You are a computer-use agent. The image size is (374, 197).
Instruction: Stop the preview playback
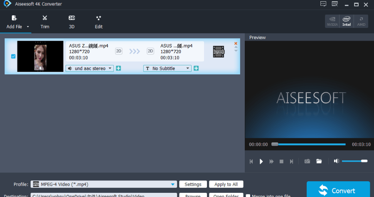(x=281, y=161)
